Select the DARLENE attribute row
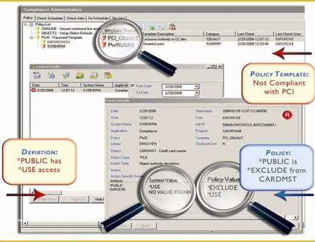Screen dimensions: 315x242 (x=118, y=189)
